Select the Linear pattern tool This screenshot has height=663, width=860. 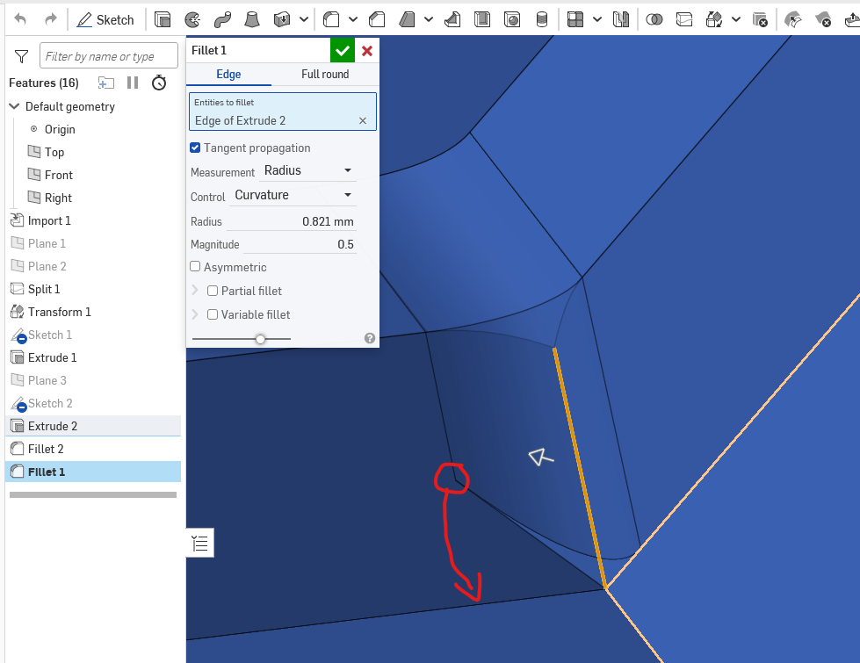pyautogui.click(x=575, y=19)
